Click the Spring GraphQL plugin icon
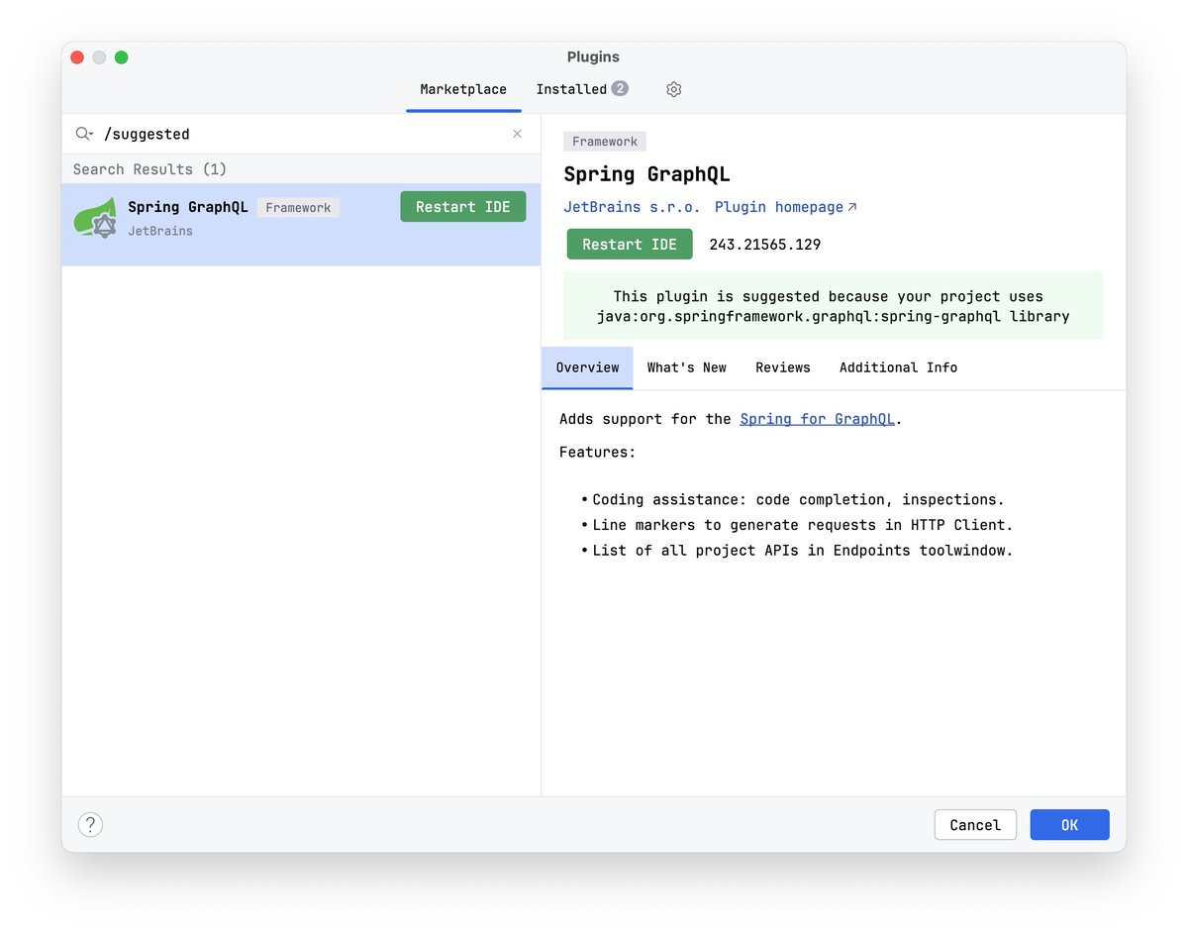The image size is (1188, 934). pyautogui.click(x=95, y=218)
